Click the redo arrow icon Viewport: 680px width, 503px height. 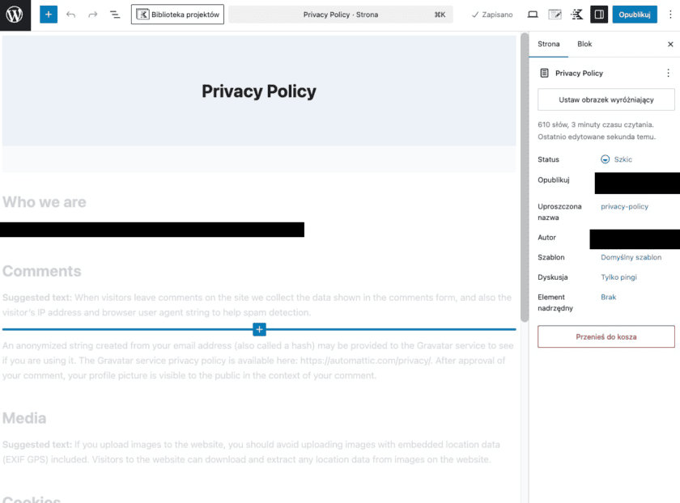click(92, 15)
